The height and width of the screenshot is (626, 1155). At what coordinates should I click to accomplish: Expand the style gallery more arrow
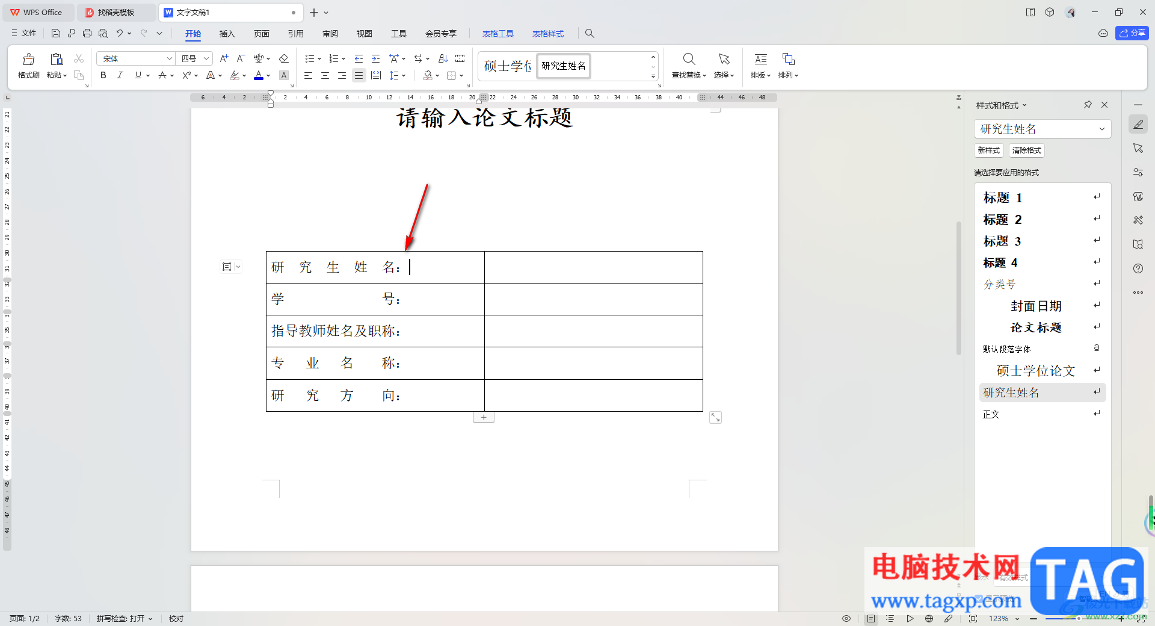point(653,76)
